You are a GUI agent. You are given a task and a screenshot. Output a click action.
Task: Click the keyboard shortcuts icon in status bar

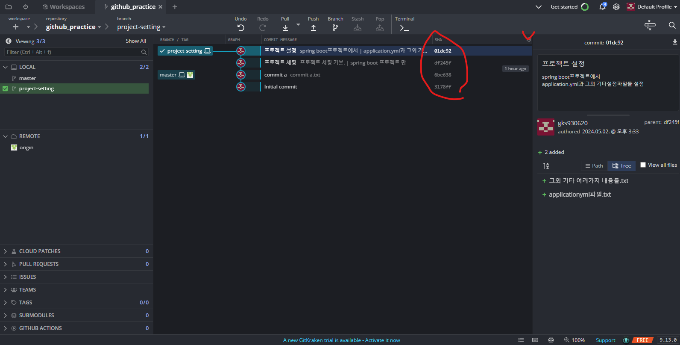[535, 340]
